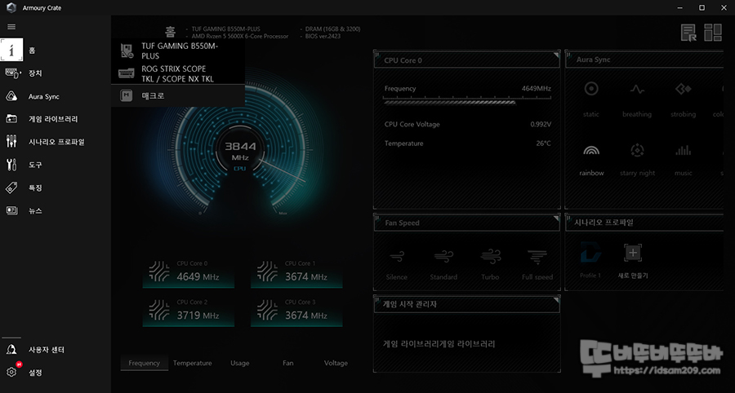
Task: Open 특징 featured section in sidebar
Action: point(56,188)
